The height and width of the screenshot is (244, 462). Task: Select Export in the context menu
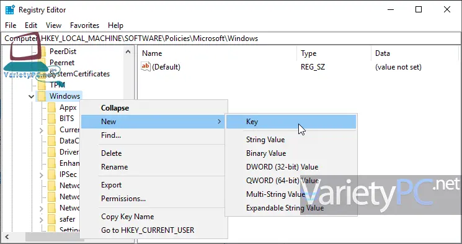pos(111,185)
